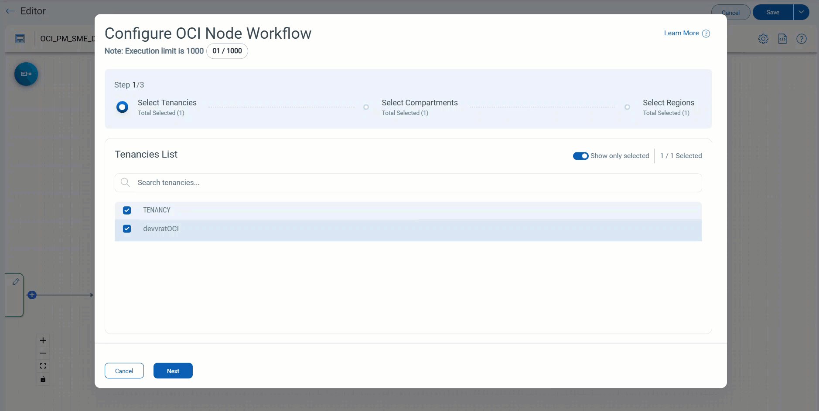Go to Select Compartments step
Viewport: 819px width, 411px height.
coord(419,103)
